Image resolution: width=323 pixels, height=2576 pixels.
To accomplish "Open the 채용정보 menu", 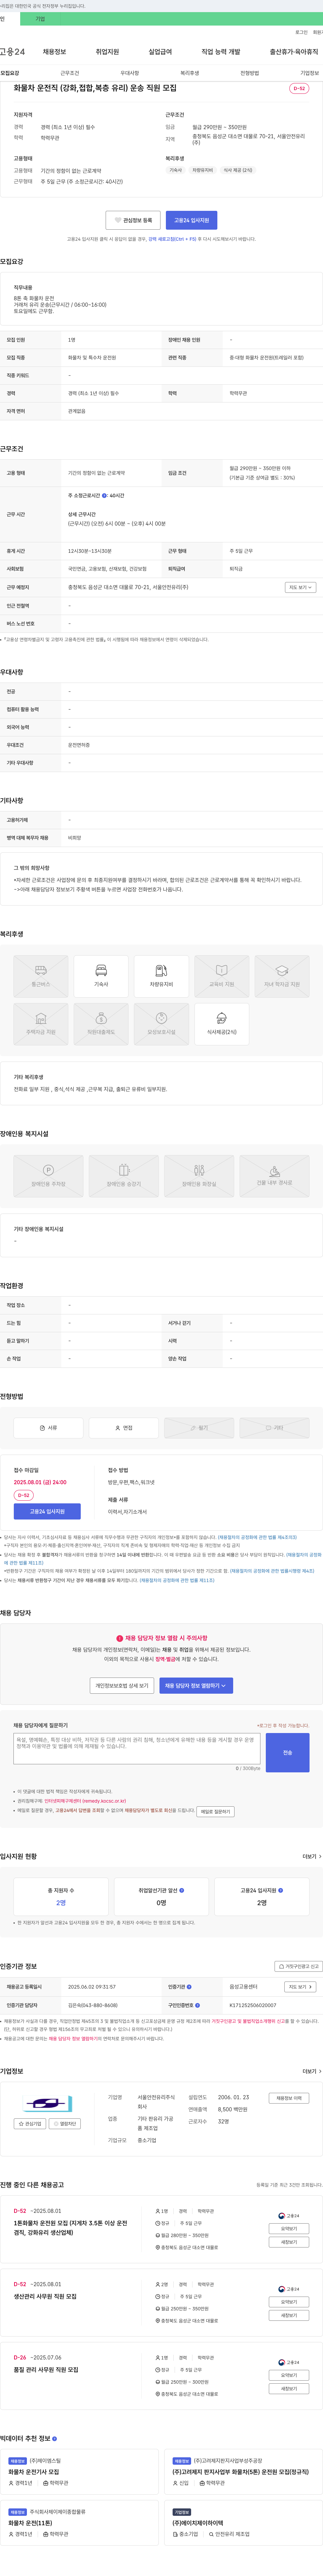I will pyautogui.click(x=54, y=52).
